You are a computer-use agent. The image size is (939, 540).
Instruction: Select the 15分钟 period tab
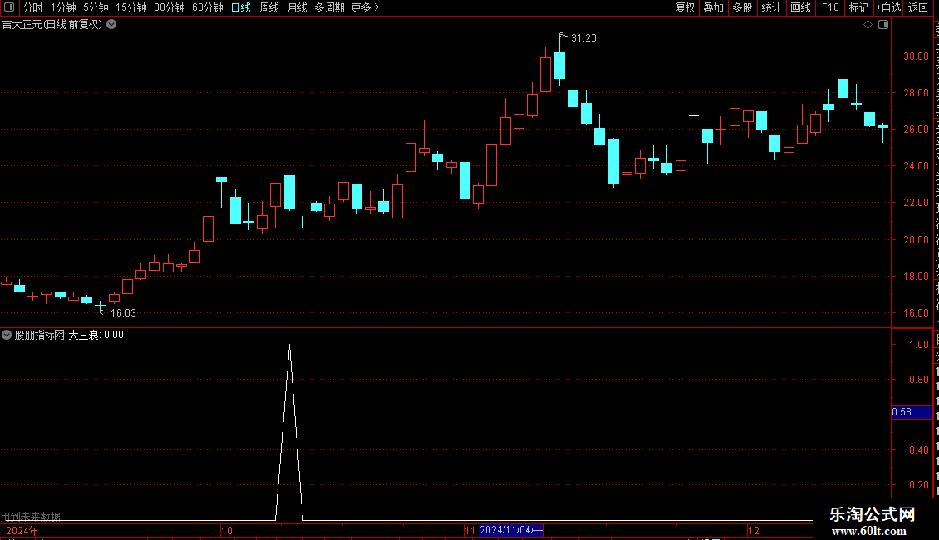click(x=131, y=7)
